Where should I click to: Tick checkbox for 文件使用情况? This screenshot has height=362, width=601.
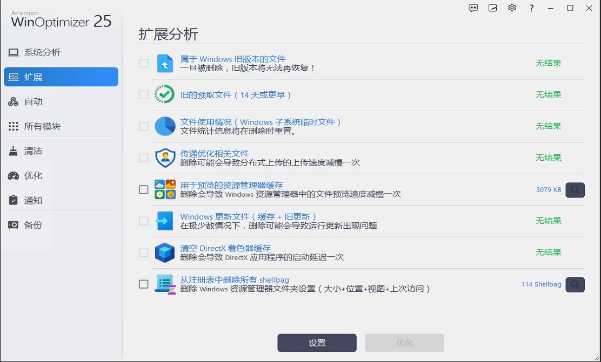pyautogui.click(x=143, y=126)
